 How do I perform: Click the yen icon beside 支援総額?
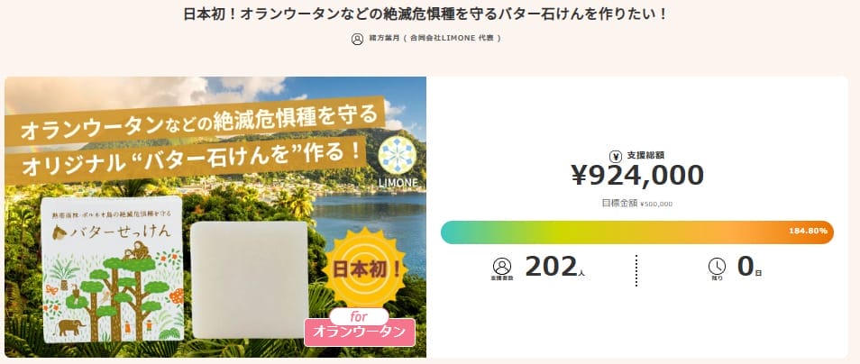click(615, 155)
